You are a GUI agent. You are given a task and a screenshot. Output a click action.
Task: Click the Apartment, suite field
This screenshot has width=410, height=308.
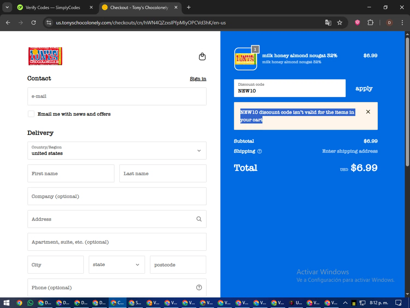(x=117, y=242)
